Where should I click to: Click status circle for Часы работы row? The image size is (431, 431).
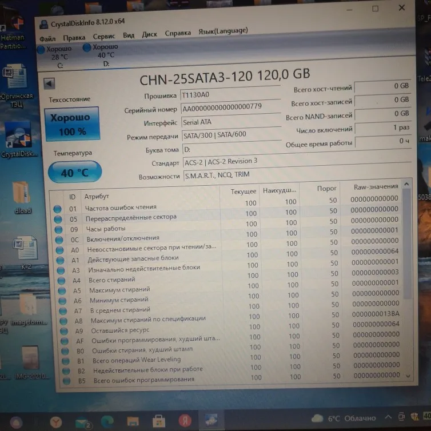tap(58, 230)
